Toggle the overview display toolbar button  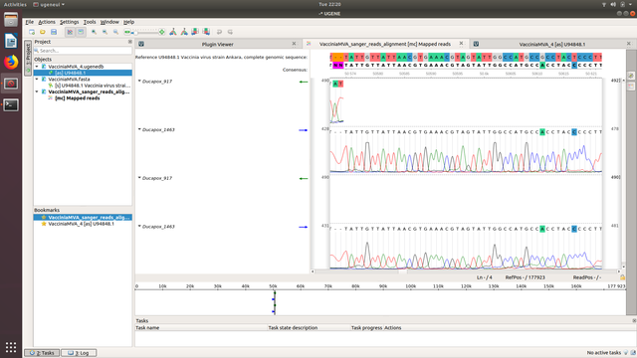pyautogui.click(x=81, y=32)
